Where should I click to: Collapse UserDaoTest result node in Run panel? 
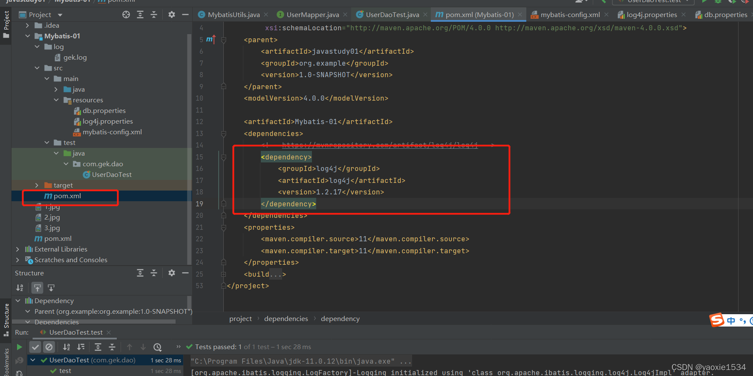[33, 360]
